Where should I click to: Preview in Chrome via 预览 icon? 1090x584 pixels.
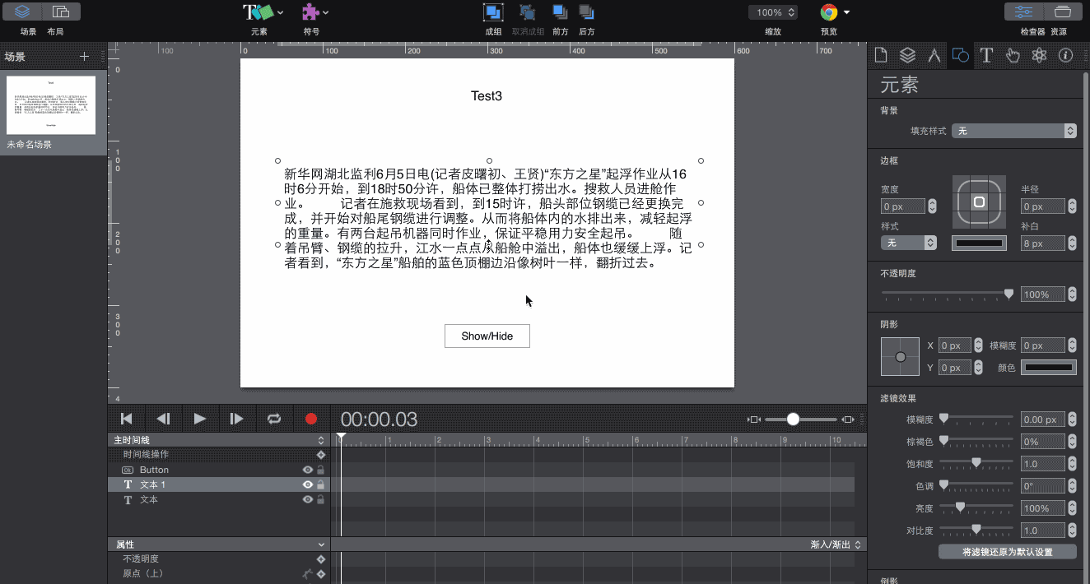pyautogui.click(x=829, y=12)
